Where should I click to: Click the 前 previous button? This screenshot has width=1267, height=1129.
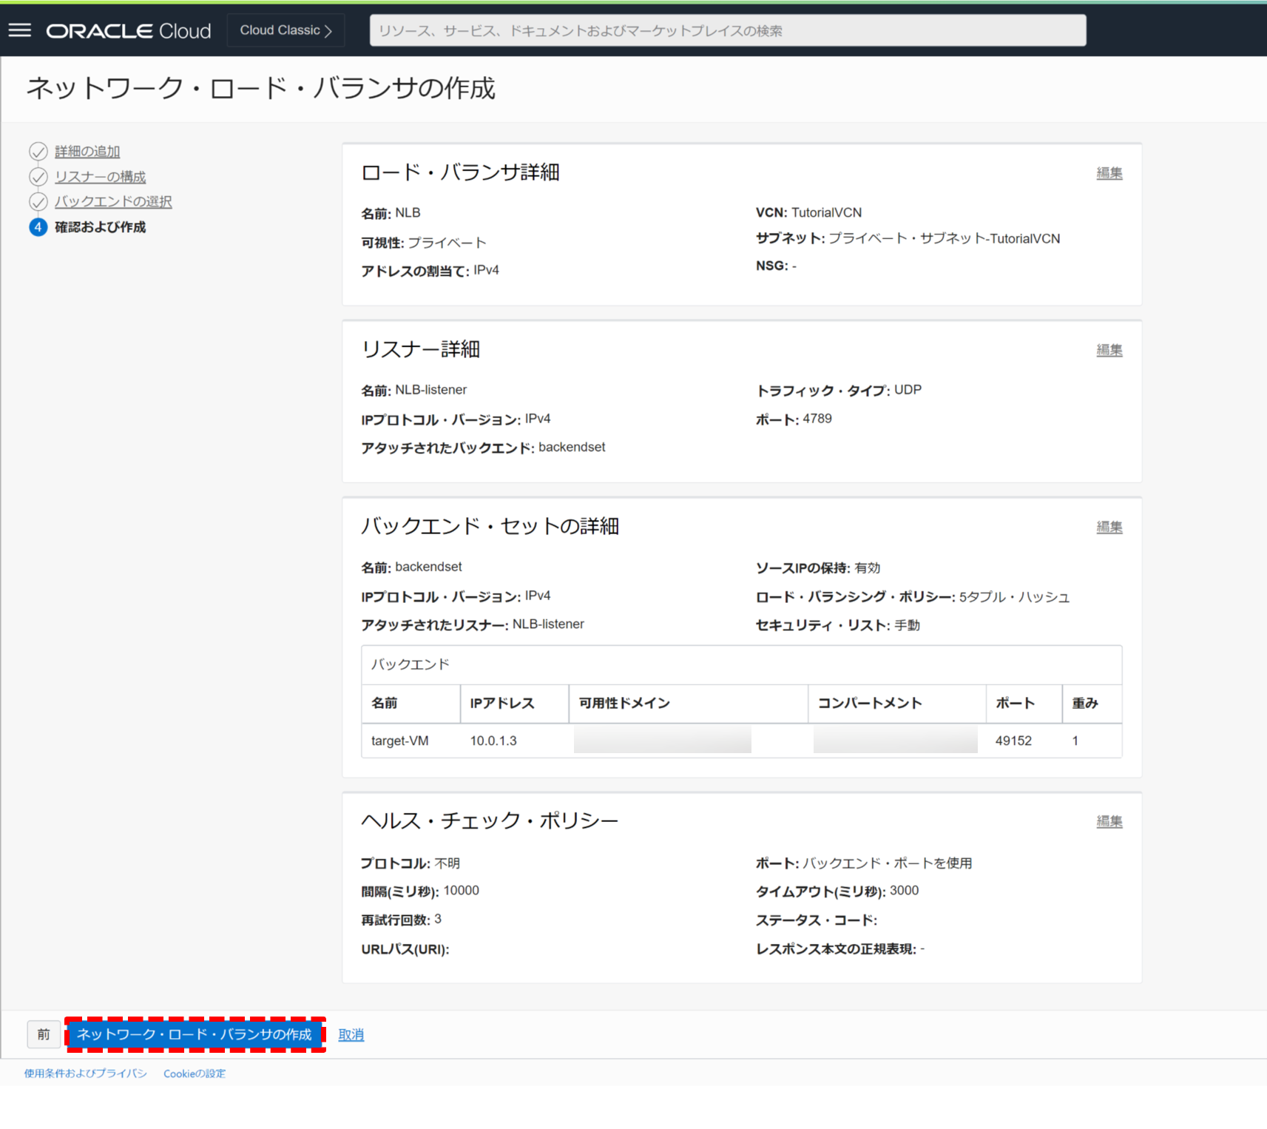43,1034
